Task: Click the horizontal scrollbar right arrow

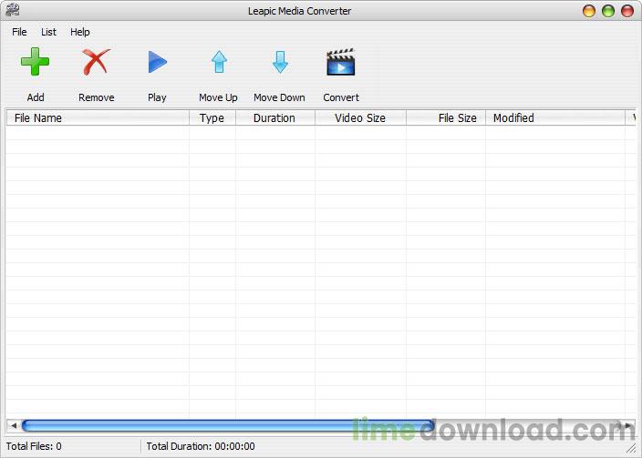Action: pyautogui.click(x=627, y=425)
